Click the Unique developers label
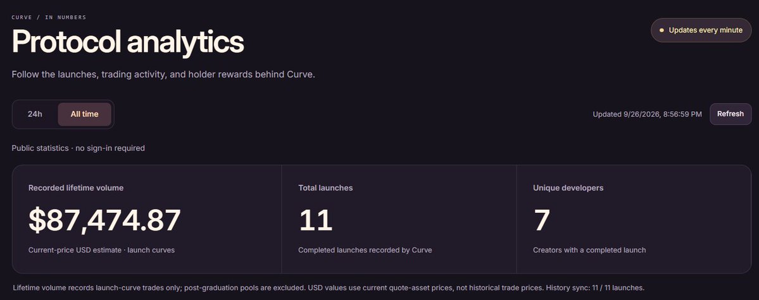Viewport: 759px width, 300px height. coord(568,188)
